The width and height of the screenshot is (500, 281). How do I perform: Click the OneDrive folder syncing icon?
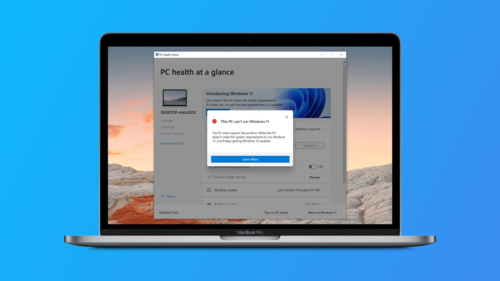tap(209, 177)
